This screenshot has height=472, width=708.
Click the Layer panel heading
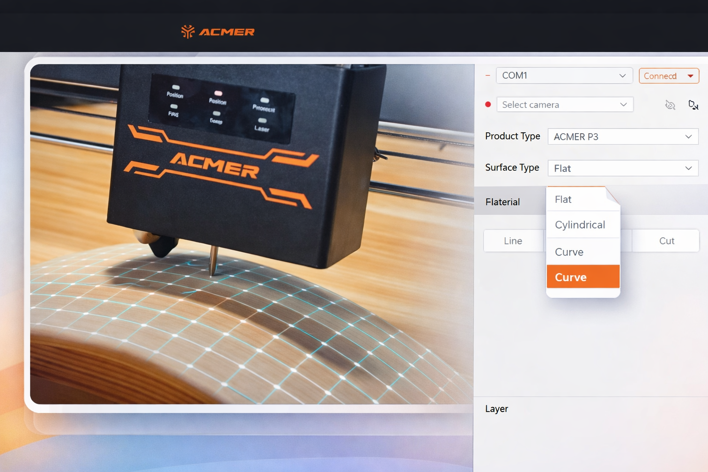pyautogui.click(x=496, y=409)
